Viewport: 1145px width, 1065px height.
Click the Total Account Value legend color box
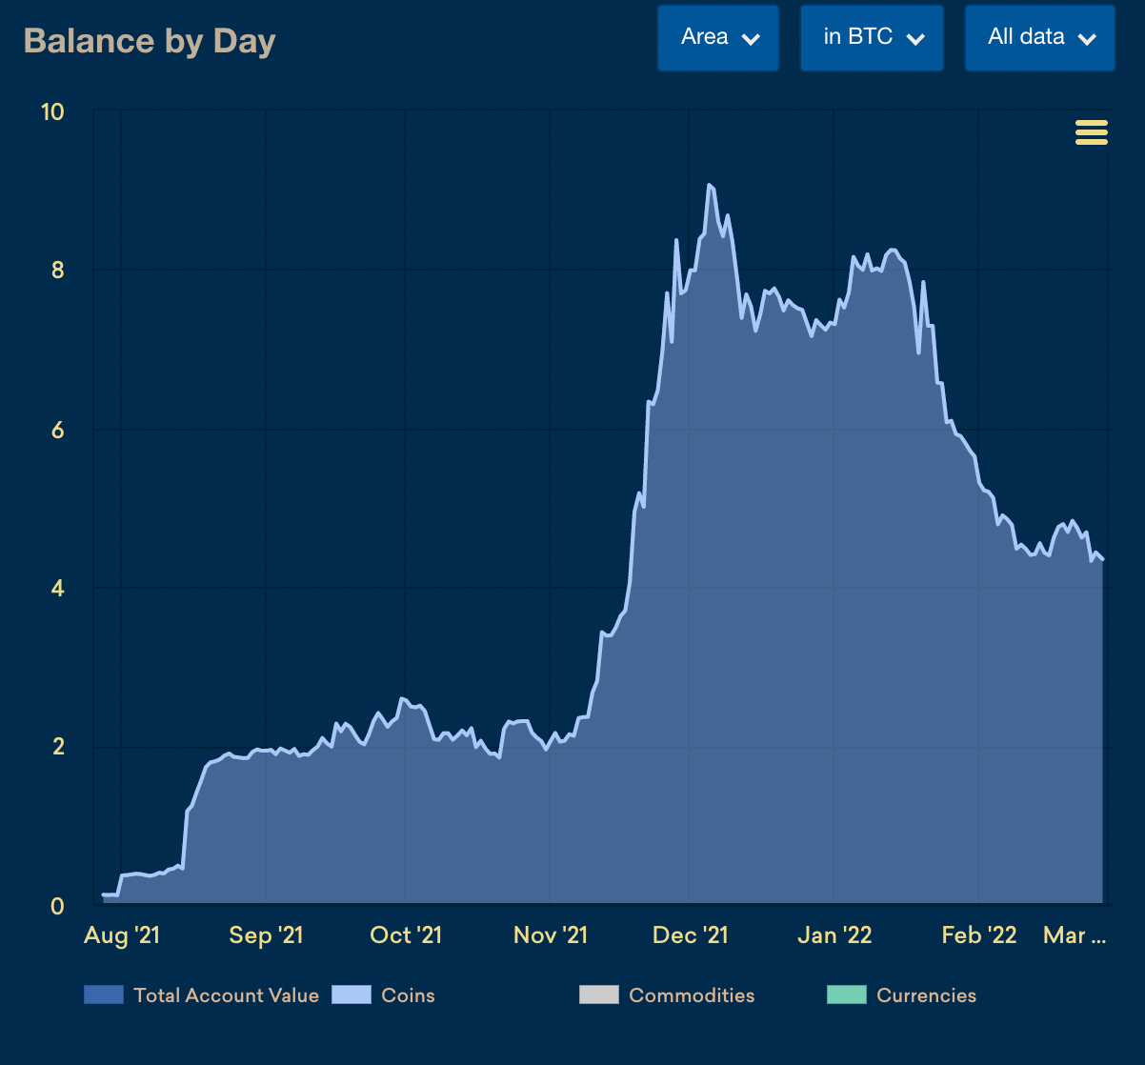click(x=104, y=995)
